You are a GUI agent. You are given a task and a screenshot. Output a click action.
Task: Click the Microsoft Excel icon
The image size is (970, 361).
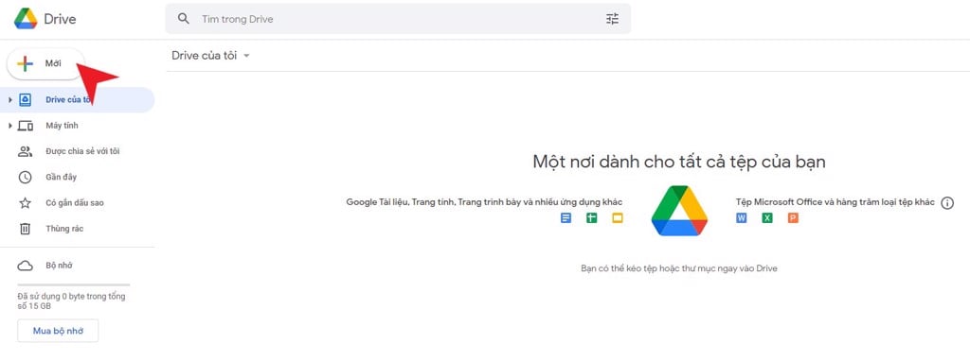(x=767, y=218)
